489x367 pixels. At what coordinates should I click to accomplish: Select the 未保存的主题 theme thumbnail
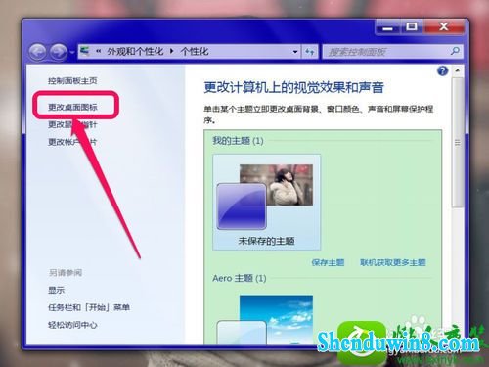coord(267,203)
